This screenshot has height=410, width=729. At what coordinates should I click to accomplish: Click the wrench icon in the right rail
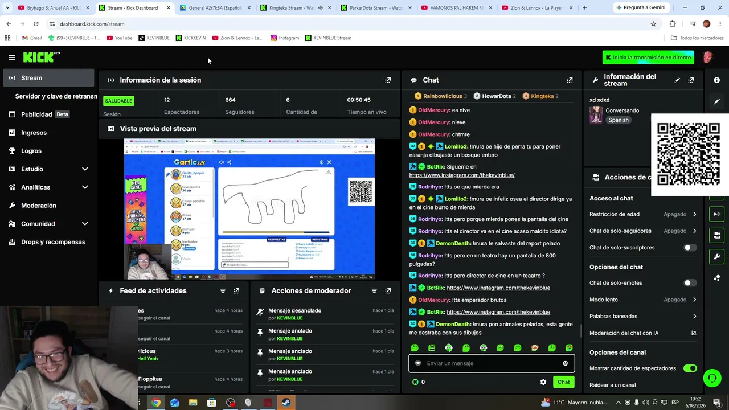point(716,256)
